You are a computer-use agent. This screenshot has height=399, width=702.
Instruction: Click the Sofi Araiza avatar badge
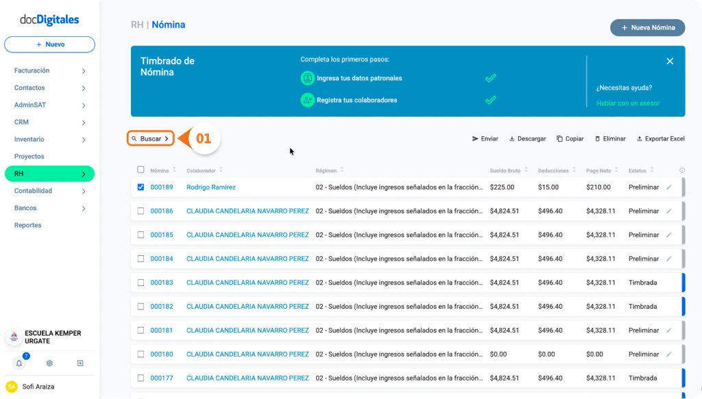pos(12,387)
